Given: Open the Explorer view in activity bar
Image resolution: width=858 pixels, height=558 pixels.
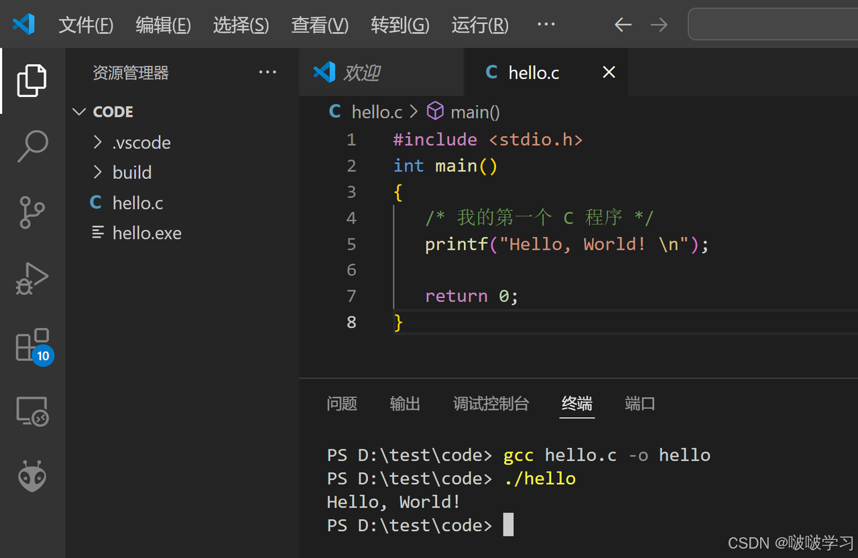Looking at the screenshot, I should (32, 80).
